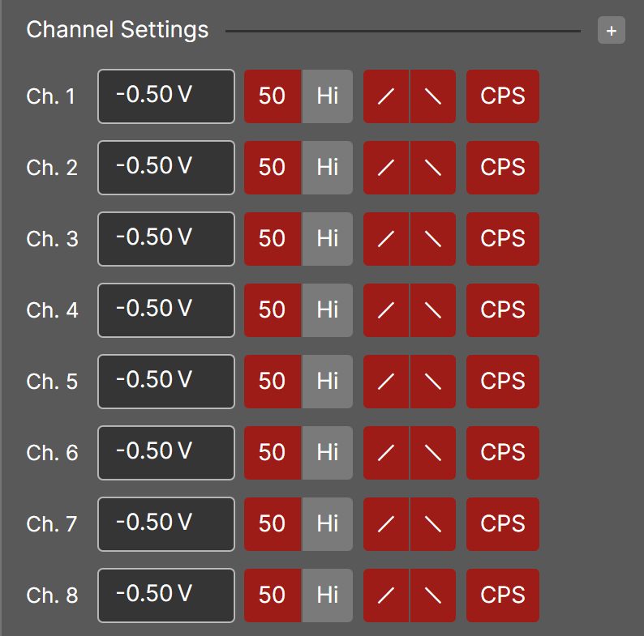This screenshot has width=644, height=636.
Task: Select falling edge icon for Ch. 8
Action: click(433, 595)
